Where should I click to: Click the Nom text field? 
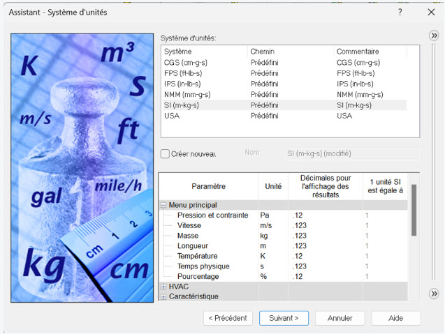[351, 153]
